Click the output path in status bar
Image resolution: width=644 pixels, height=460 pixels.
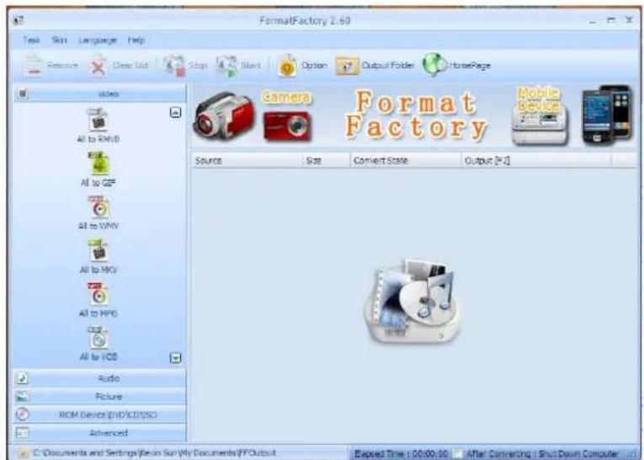click(154, 453)
